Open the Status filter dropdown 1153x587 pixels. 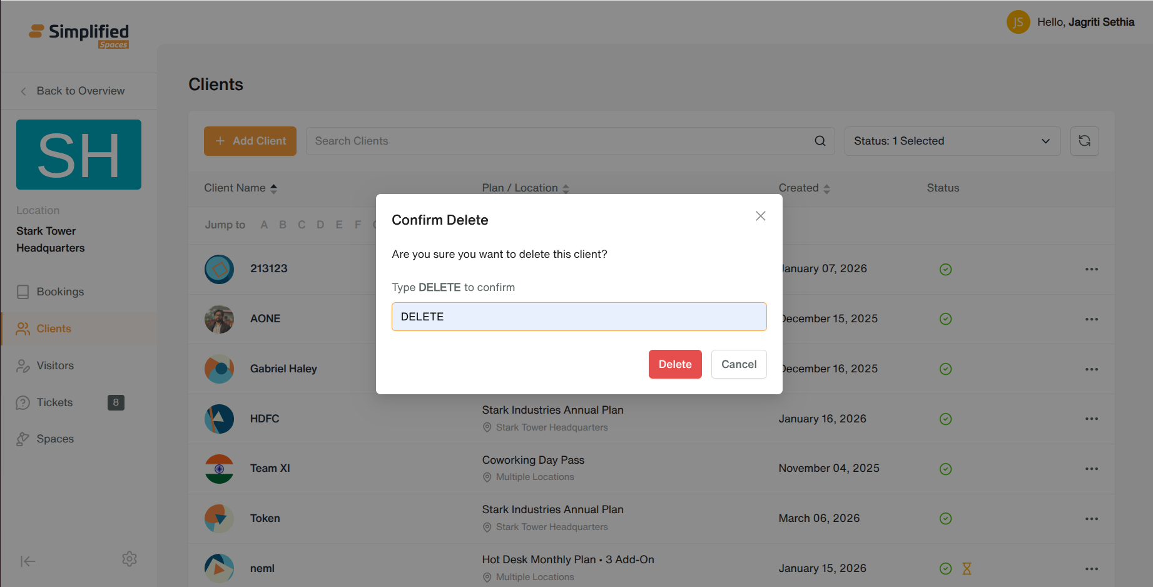tap(952, 141)
